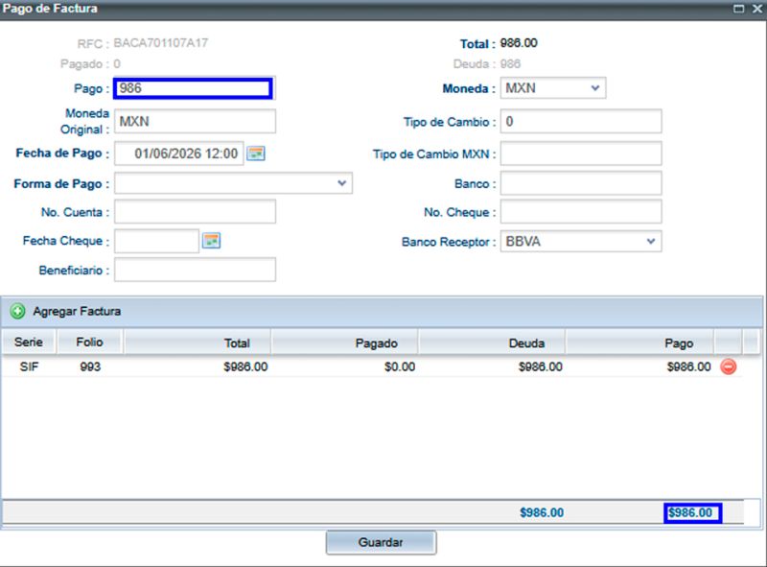767x567 pixels.
Task: Click the No. Cheque input field
Action: pyautogui.click(x=581, y=212)
